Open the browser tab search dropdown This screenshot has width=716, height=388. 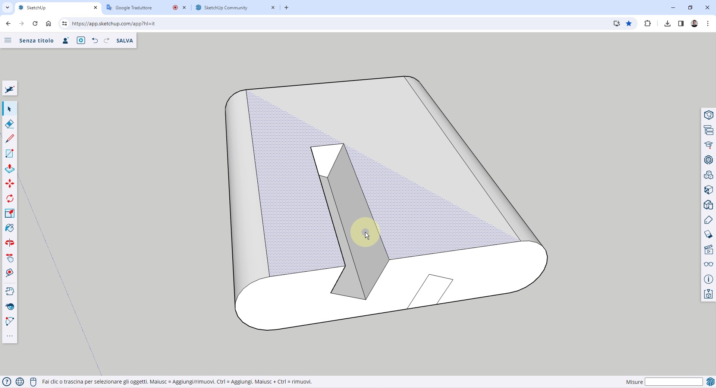[x=7, y=7]
